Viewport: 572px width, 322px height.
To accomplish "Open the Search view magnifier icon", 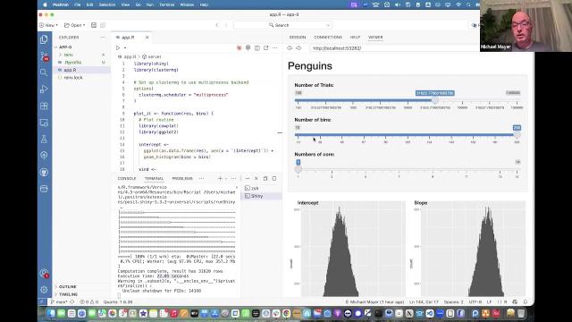I will pos(44,72).
